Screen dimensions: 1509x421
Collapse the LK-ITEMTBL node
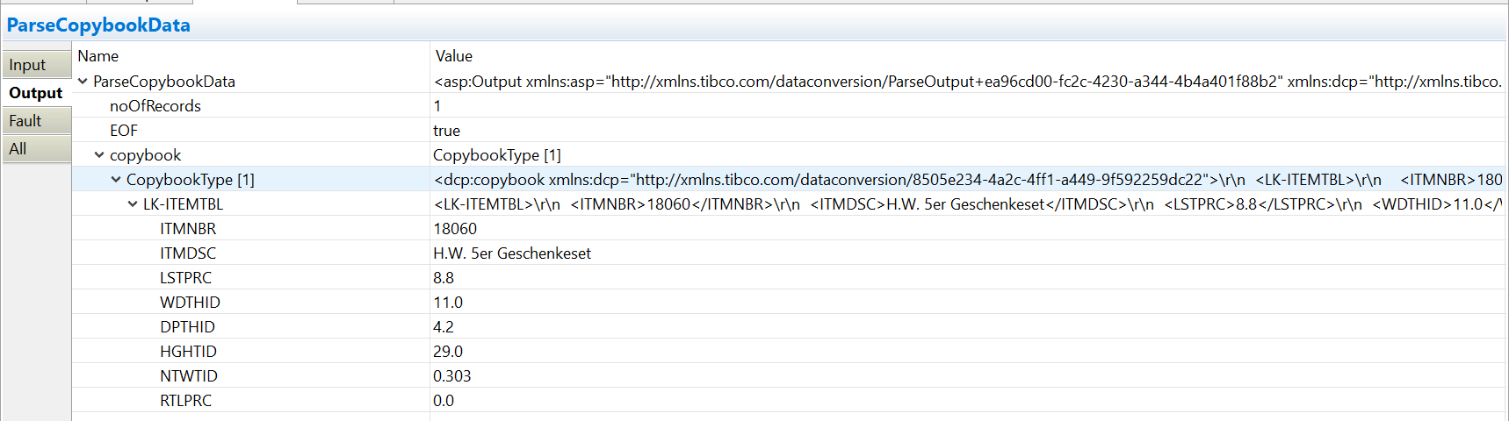coord(133,204)
